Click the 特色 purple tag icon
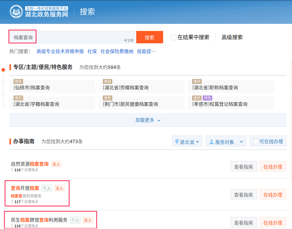This screenshot has height=229, width=292. [207, 98]
